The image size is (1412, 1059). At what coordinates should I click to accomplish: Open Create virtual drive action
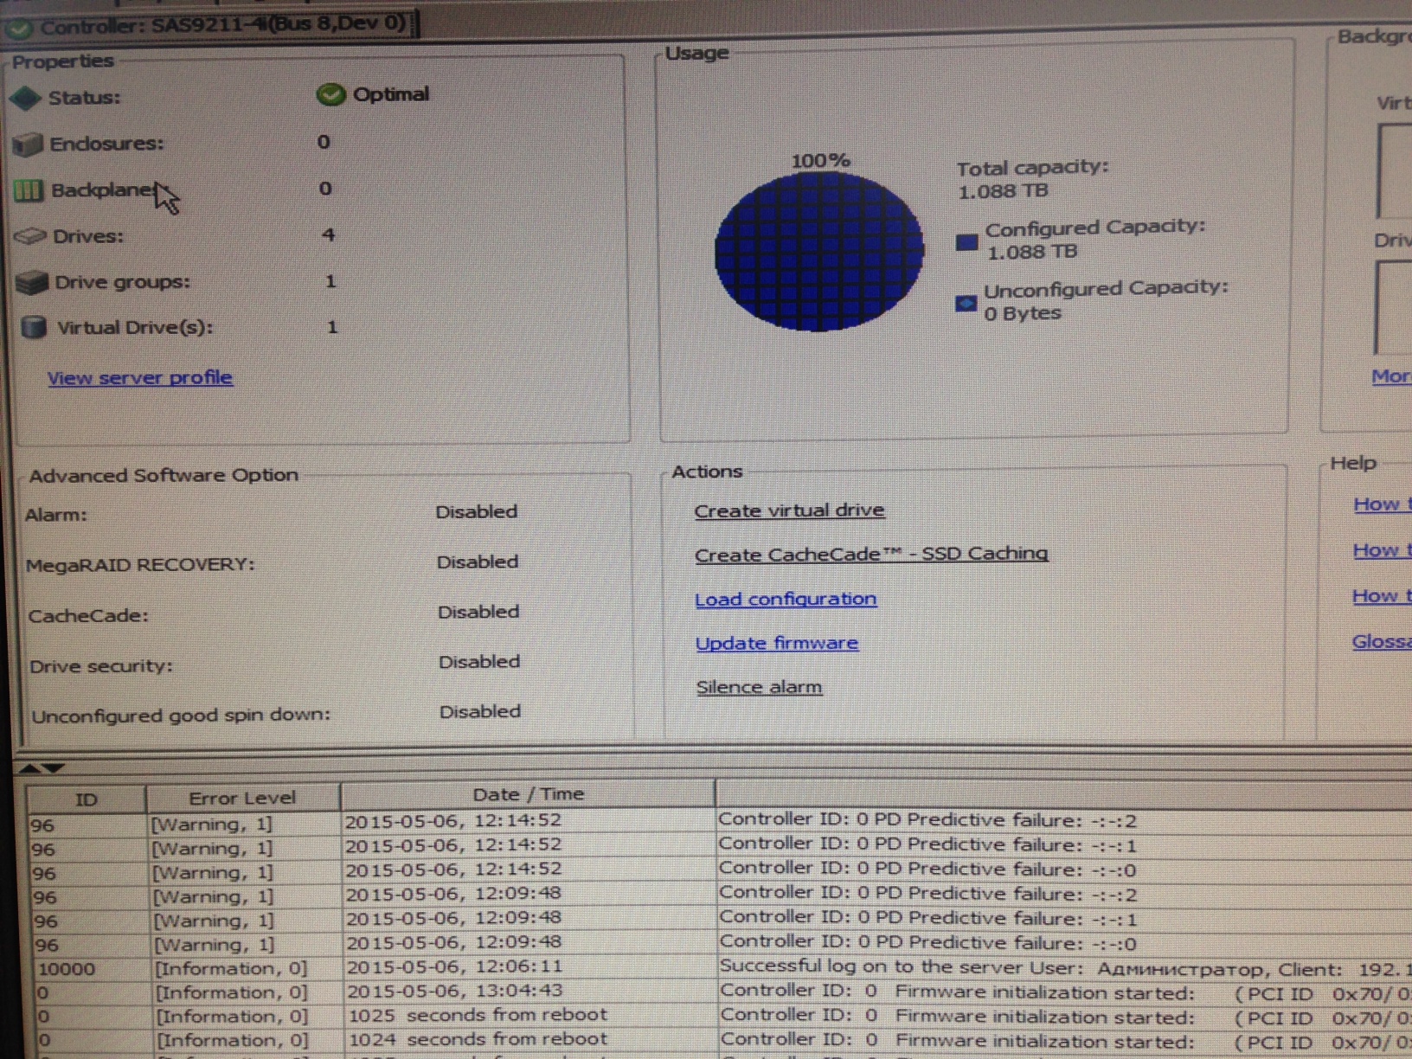(789, 510)
